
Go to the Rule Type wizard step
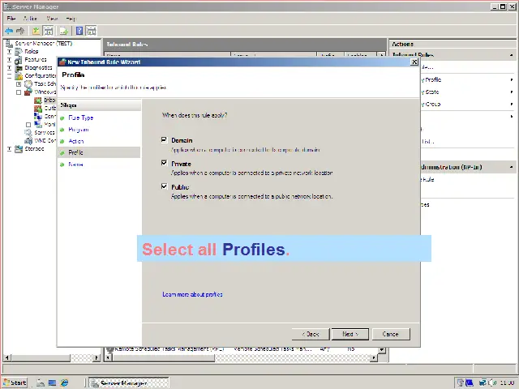tap(81, 118)
